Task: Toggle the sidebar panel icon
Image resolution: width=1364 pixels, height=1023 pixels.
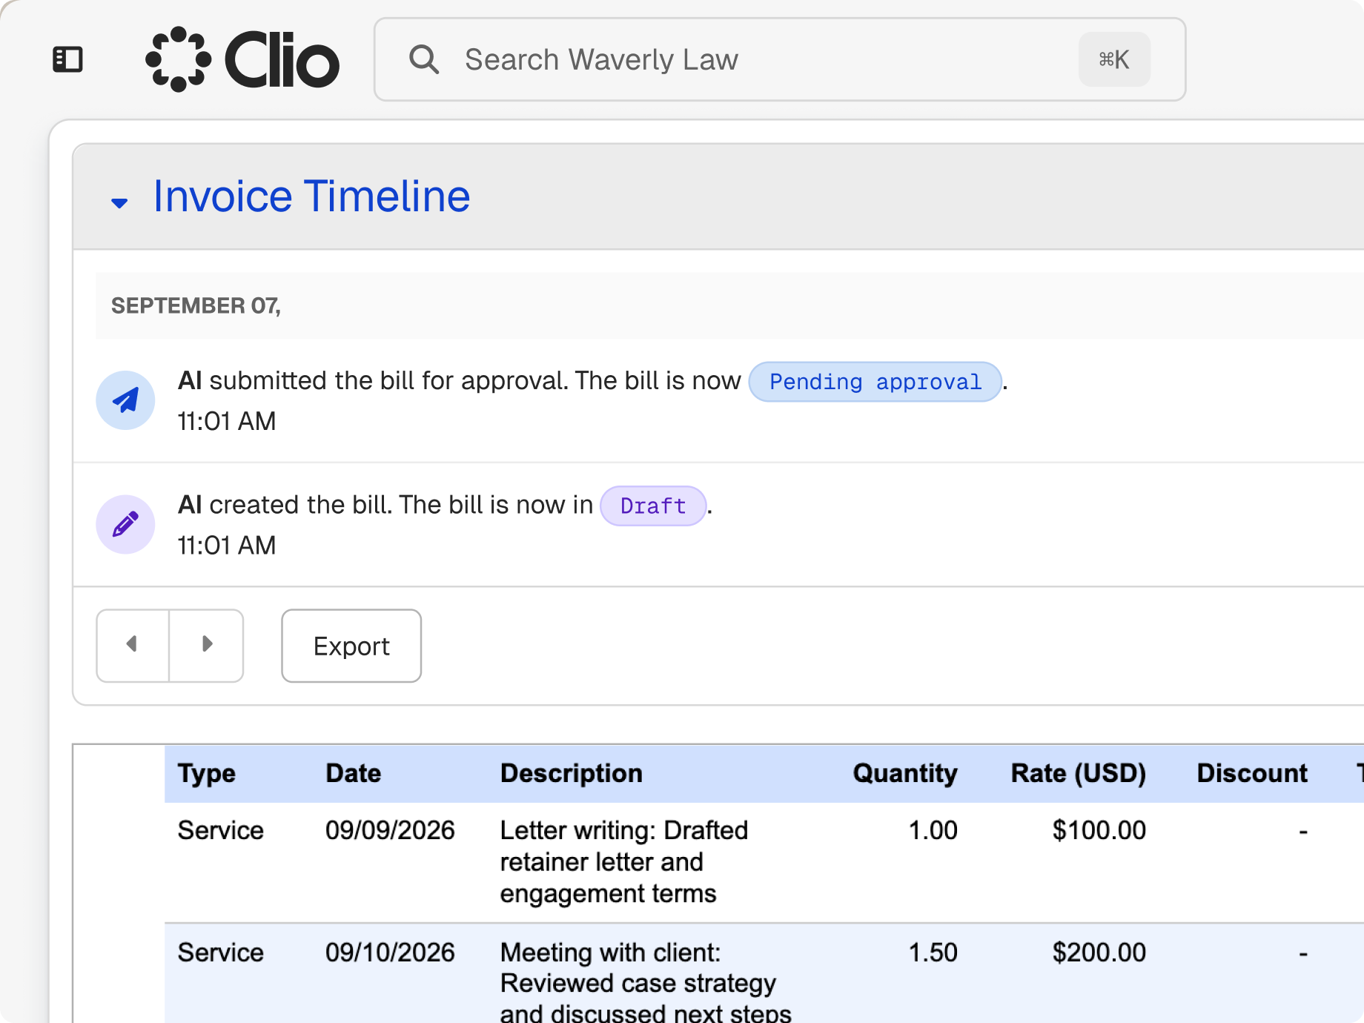Action: click(x=67, y=59)
